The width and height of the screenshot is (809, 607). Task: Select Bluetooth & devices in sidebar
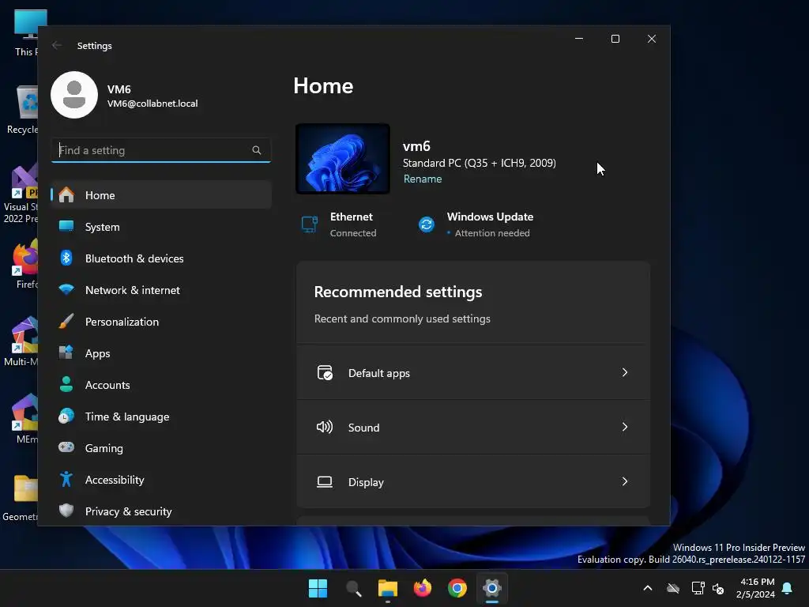(161, 258)
